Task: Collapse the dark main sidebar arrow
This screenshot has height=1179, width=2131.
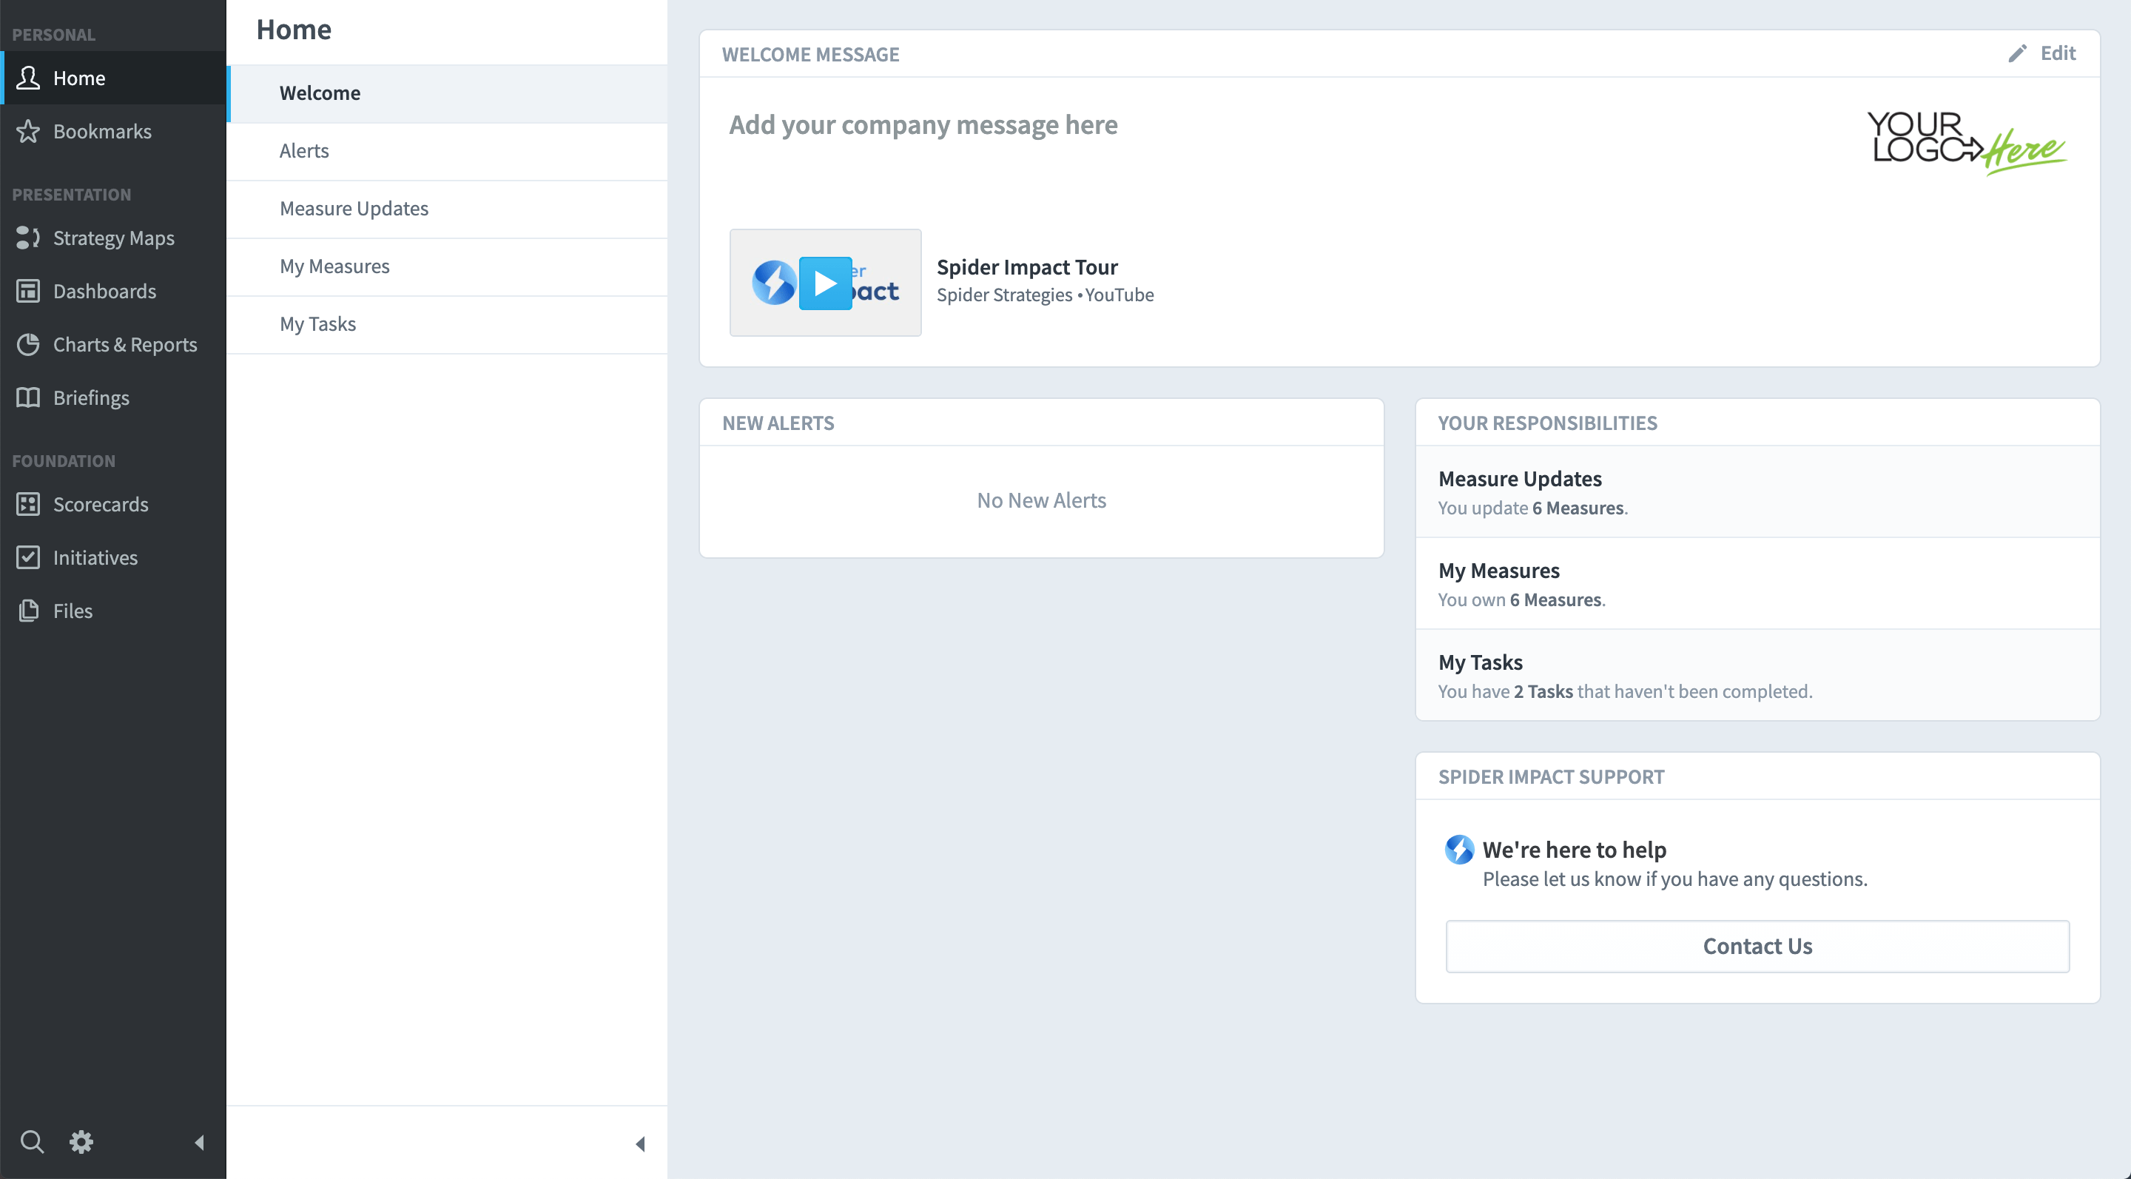Action: click(x=199, y=1143)
